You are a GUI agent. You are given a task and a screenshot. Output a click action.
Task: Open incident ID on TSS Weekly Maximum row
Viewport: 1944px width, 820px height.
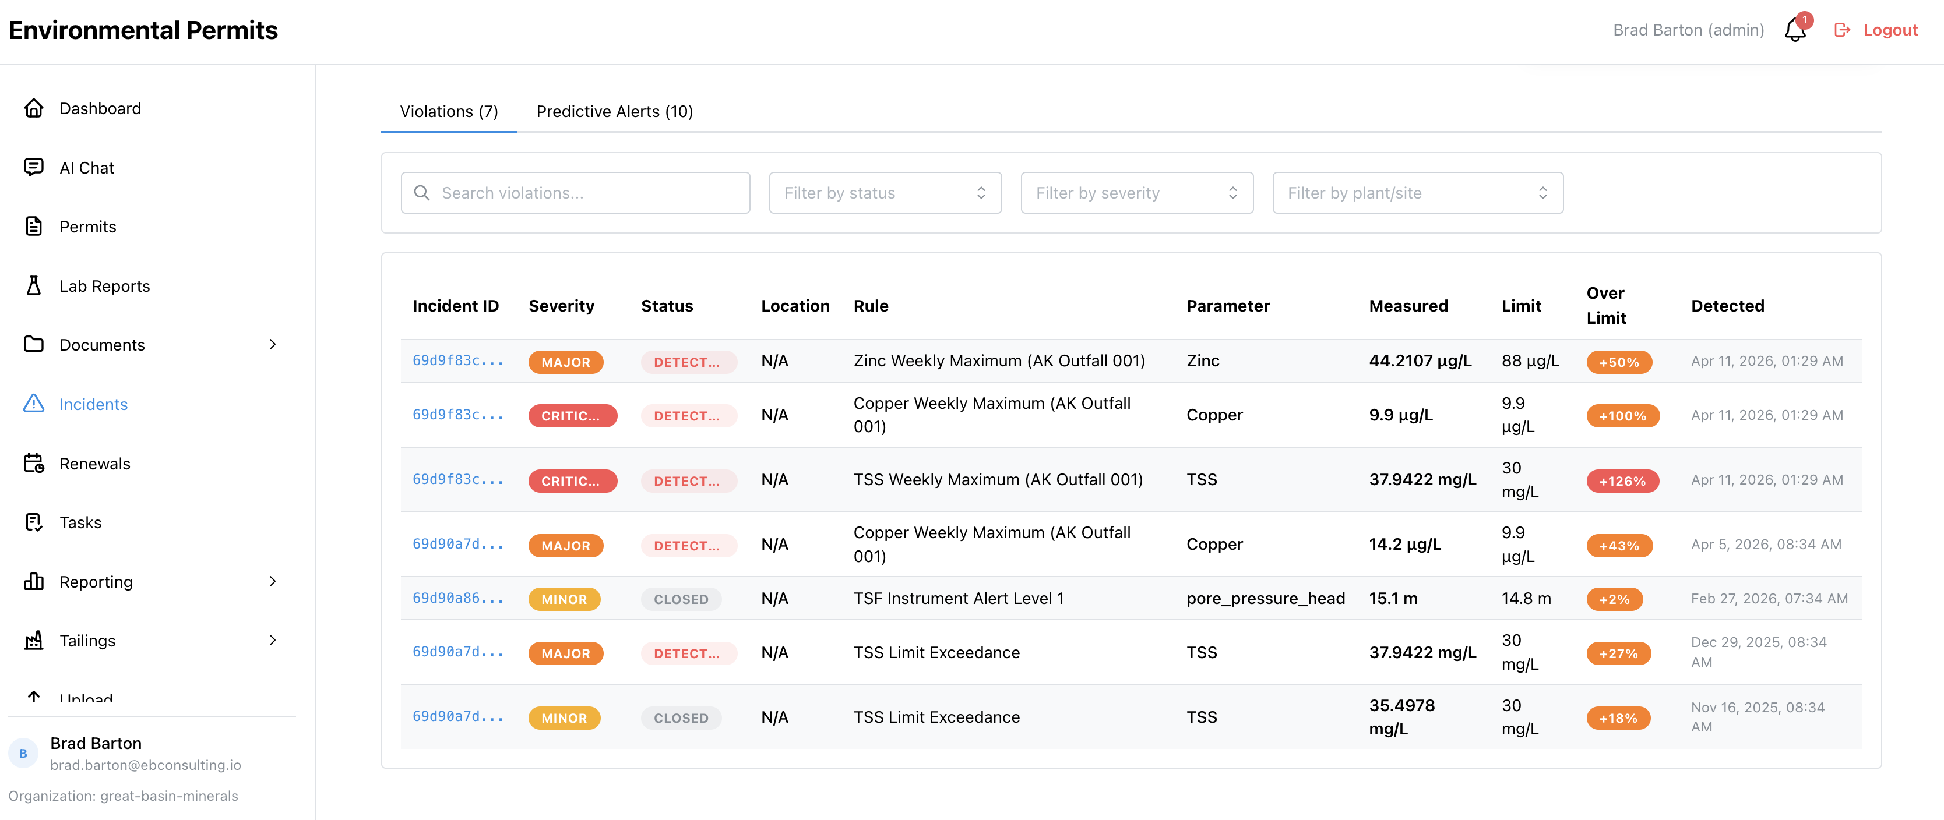coord(457,480)
